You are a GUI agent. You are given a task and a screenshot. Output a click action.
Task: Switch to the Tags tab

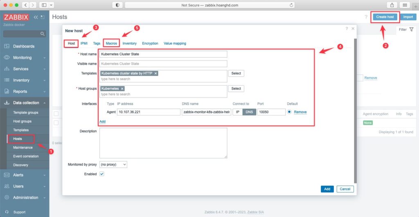coord(97,43)
